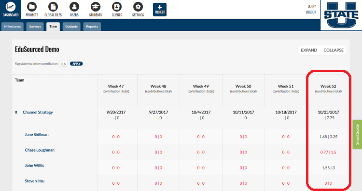This screenshot has height=191, width=362.
Task: Open the Global Files document icon
Action: pos(53,7)
